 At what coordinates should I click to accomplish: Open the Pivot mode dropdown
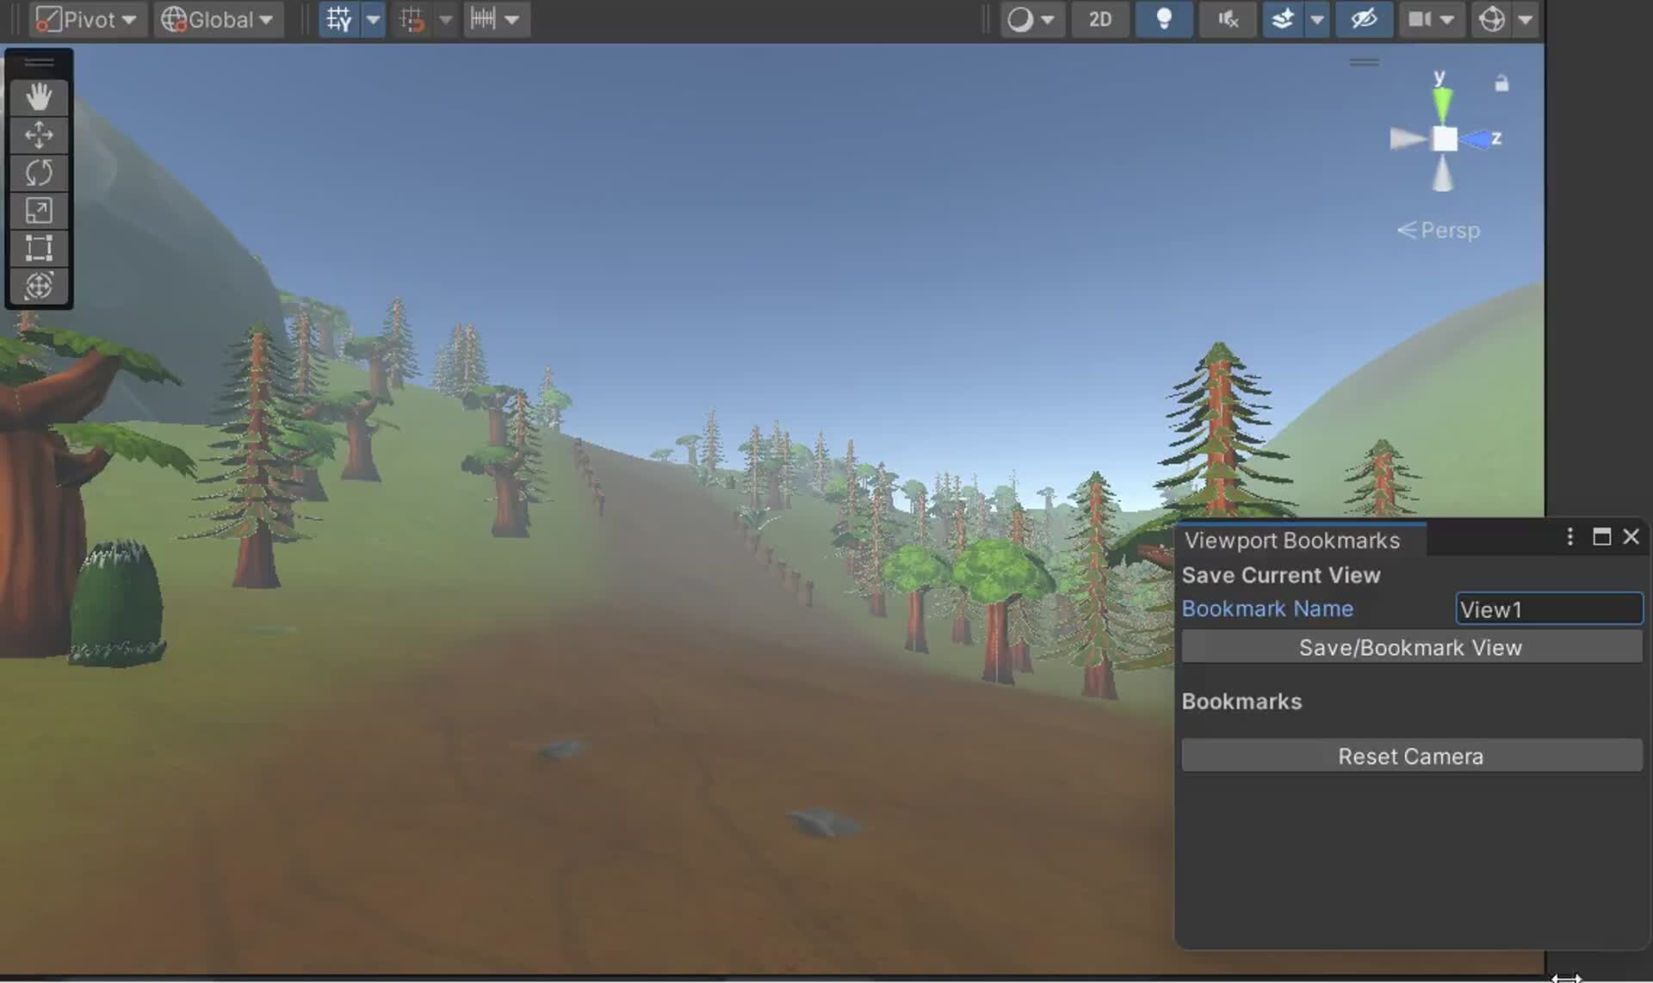[85, 20]
